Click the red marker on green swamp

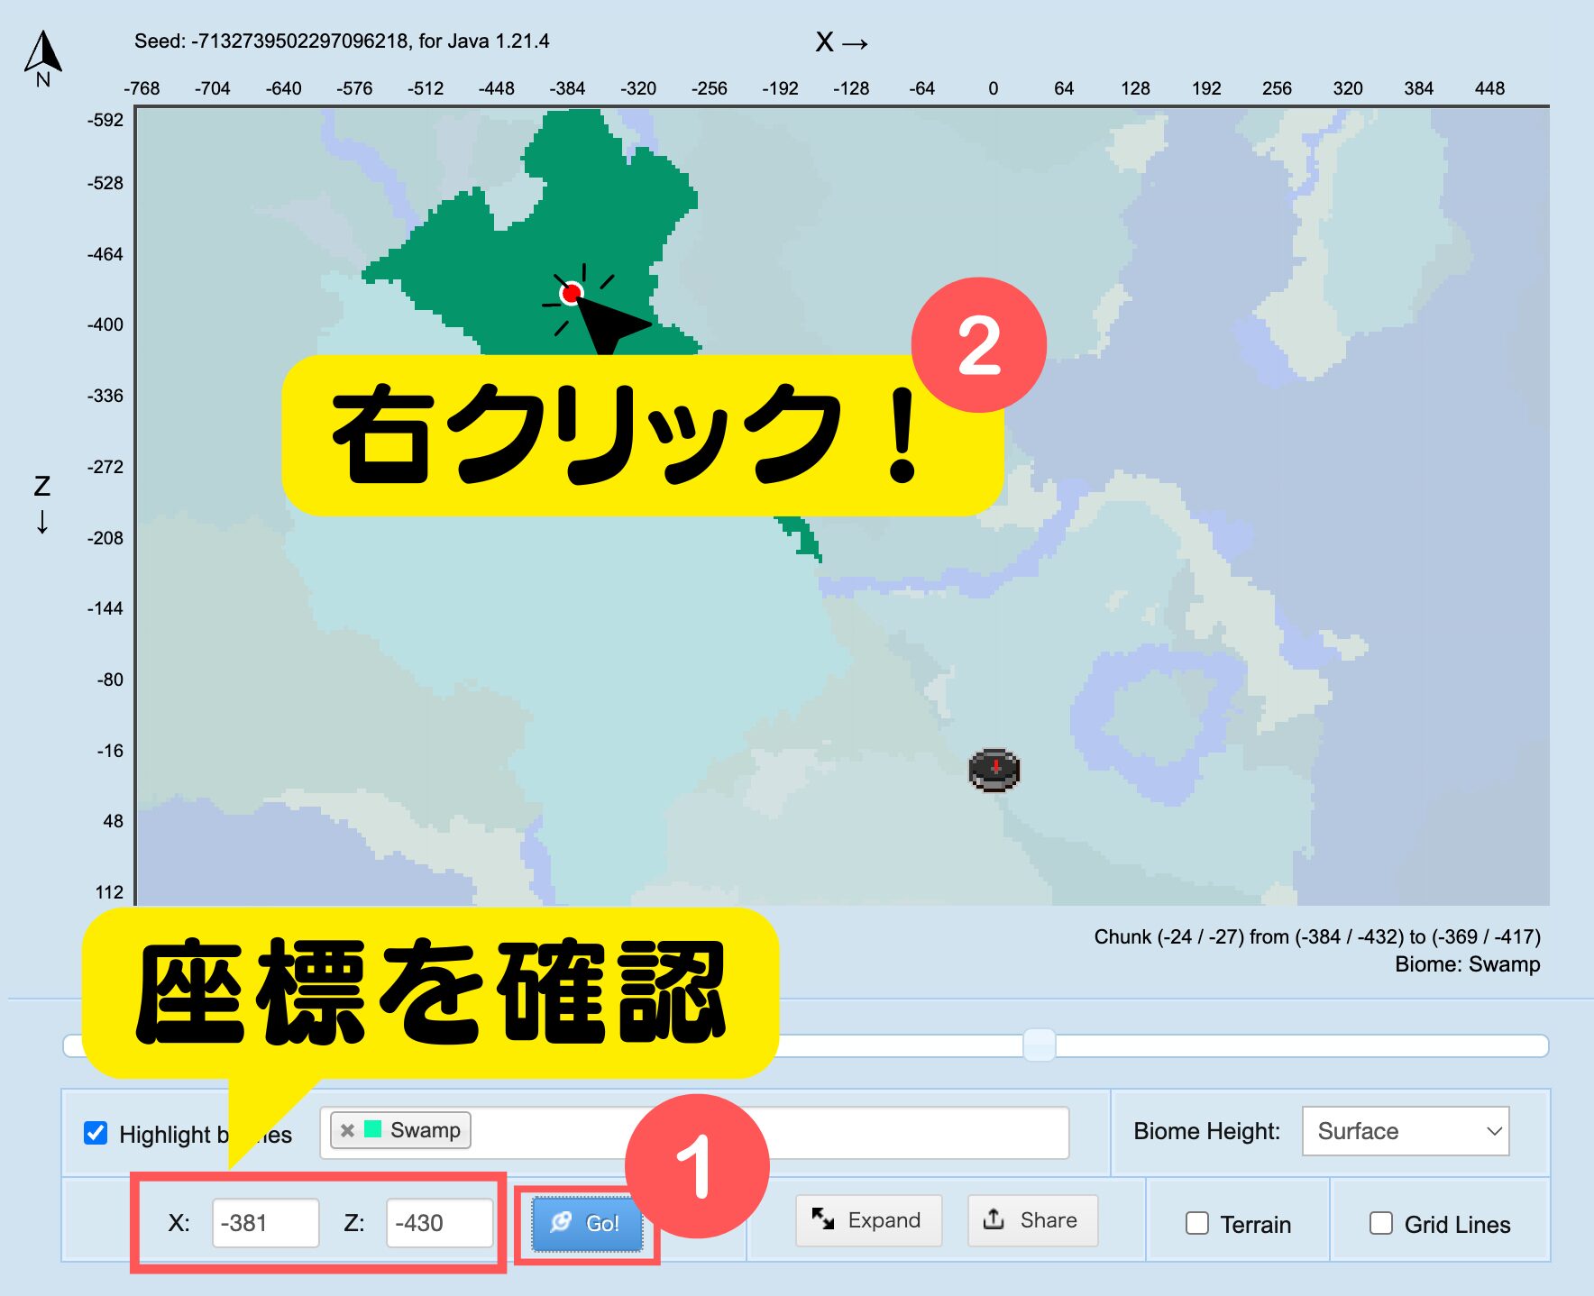click(571, 293)
